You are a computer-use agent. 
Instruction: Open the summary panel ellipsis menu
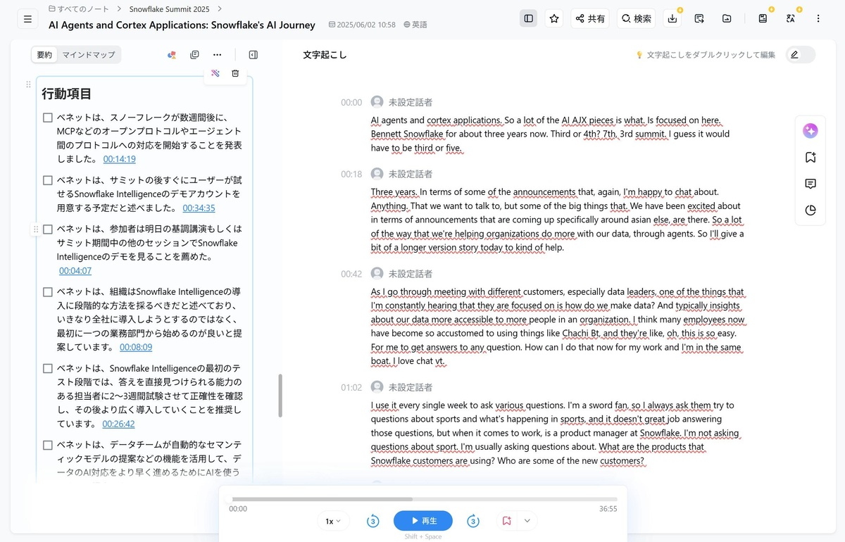217,55
